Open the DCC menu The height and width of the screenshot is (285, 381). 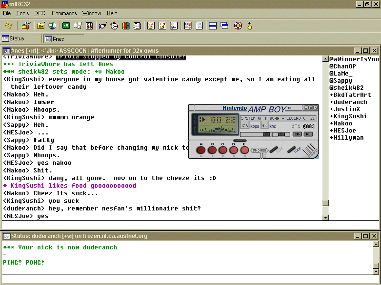[40, 13]
